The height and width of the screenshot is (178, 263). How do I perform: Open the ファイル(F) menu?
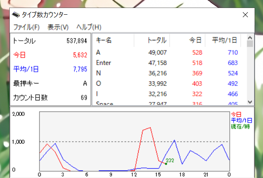click(x=26, y=27)
